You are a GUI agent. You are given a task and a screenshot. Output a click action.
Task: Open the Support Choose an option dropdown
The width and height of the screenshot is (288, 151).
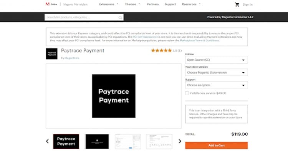pyautogui.click(x=216, y=85)
